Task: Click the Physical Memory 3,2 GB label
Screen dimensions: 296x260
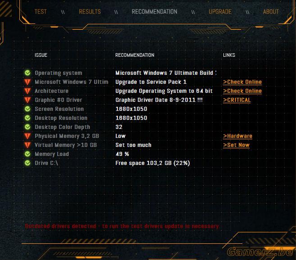Action: pyautogui.click(x=67, y=136)
